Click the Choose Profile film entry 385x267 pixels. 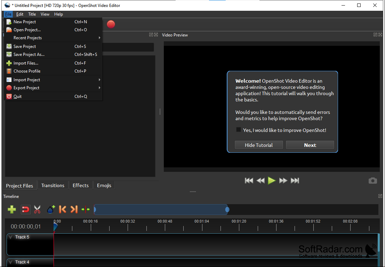53,71
